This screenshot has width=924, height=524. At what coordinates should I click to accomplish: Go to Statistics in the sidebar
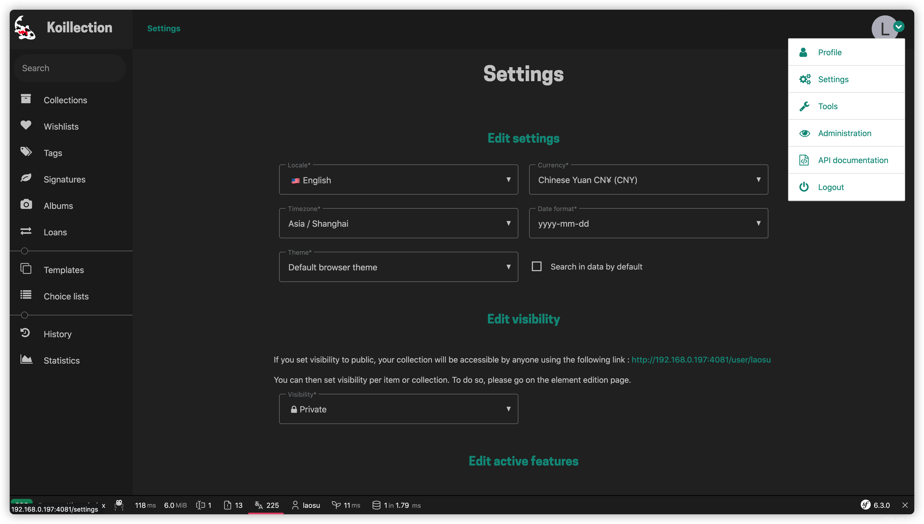(x=61, y=360)
